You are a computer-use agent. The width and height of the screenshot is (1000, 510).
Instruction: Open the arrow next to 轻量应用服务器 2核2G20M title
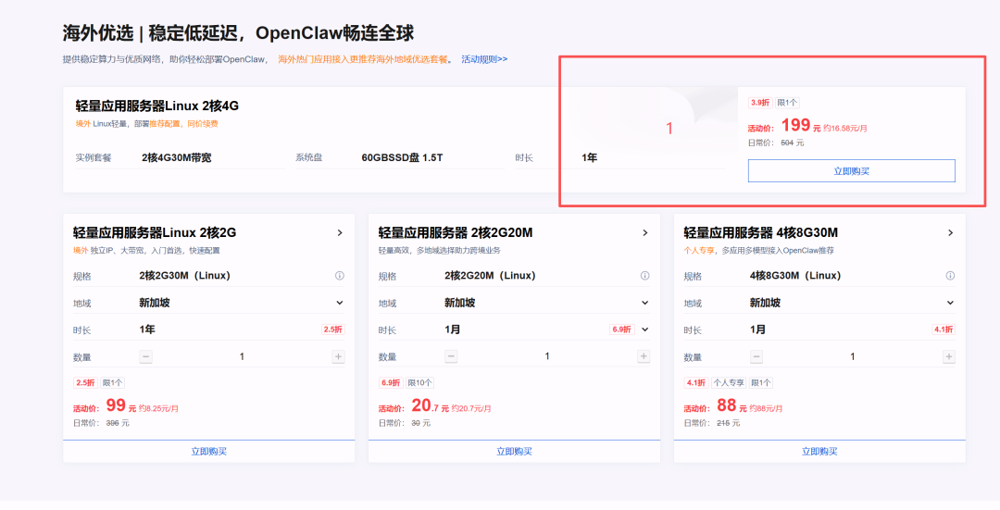tap(644, 233)
